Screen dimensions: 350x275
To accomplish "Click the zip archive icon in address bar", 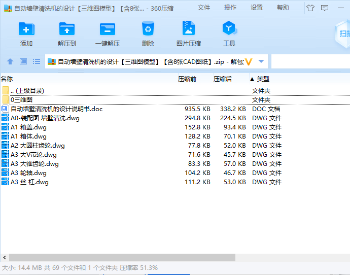I will 52,61.
